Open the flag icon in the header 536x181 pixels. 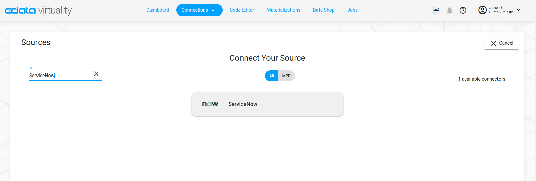pos(436,10)
